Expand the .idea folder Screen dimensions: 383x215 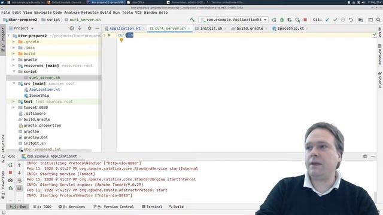coord(14,48)
